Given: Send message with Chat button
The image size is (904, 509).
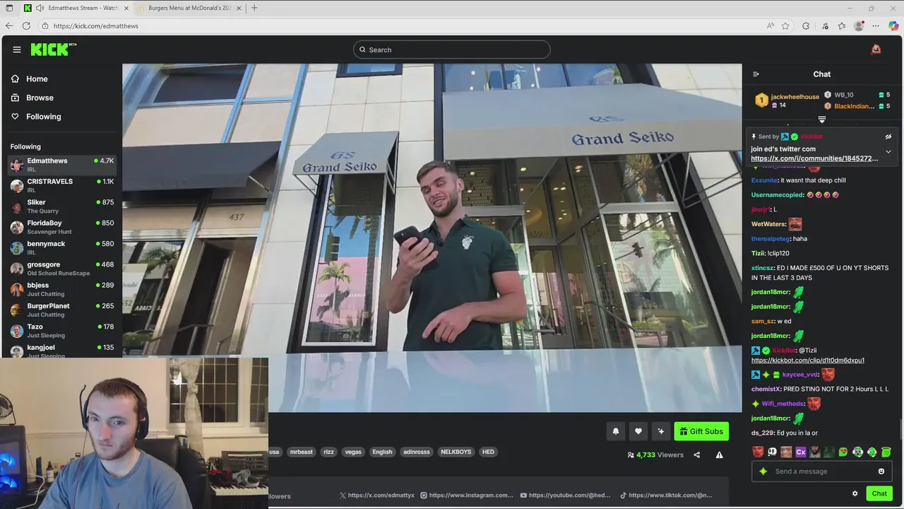Looking at the screenshot, I should pos(879,493).
